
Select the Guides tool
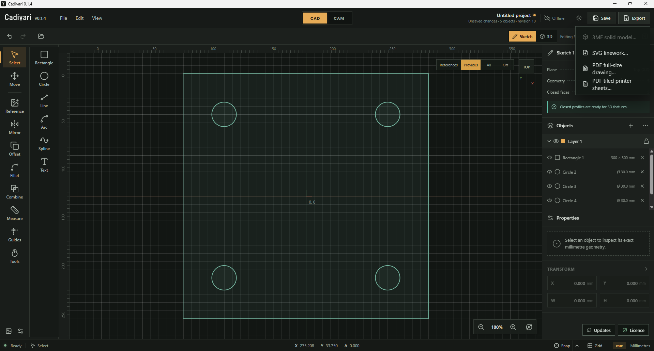(15, 235)
